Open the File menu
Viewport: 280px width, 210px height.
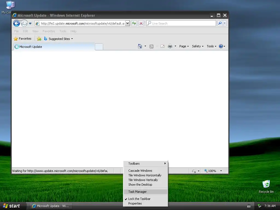[x=16, y=31]
